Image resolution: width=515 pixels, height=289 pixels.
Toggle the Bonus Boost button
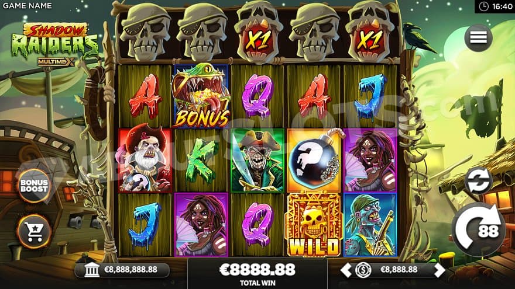click(34, 186)
